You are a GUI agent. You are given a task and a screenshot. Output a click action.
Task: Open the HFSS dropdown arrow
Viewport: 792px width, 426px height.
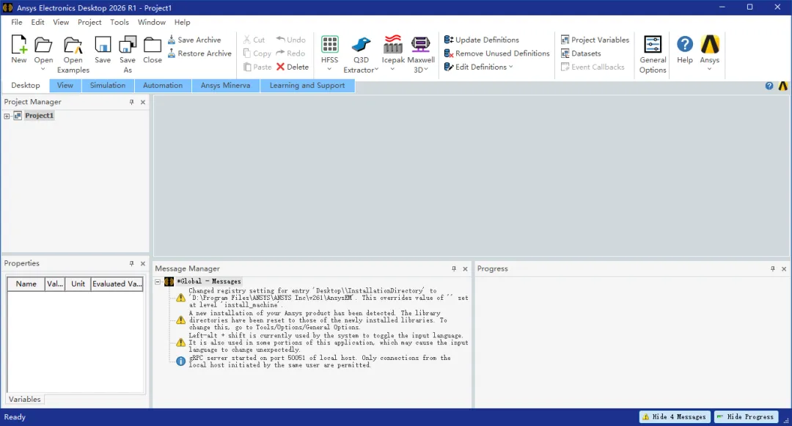tap(329, 69)
